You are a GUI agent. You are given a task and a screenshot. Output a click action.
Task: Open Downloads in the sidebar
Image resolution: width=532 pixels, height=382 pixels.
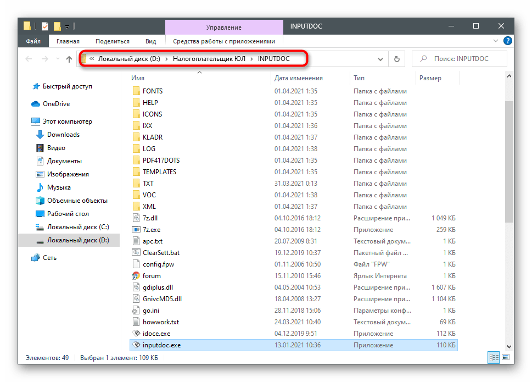pyautogui.click(x=63, y=135)
